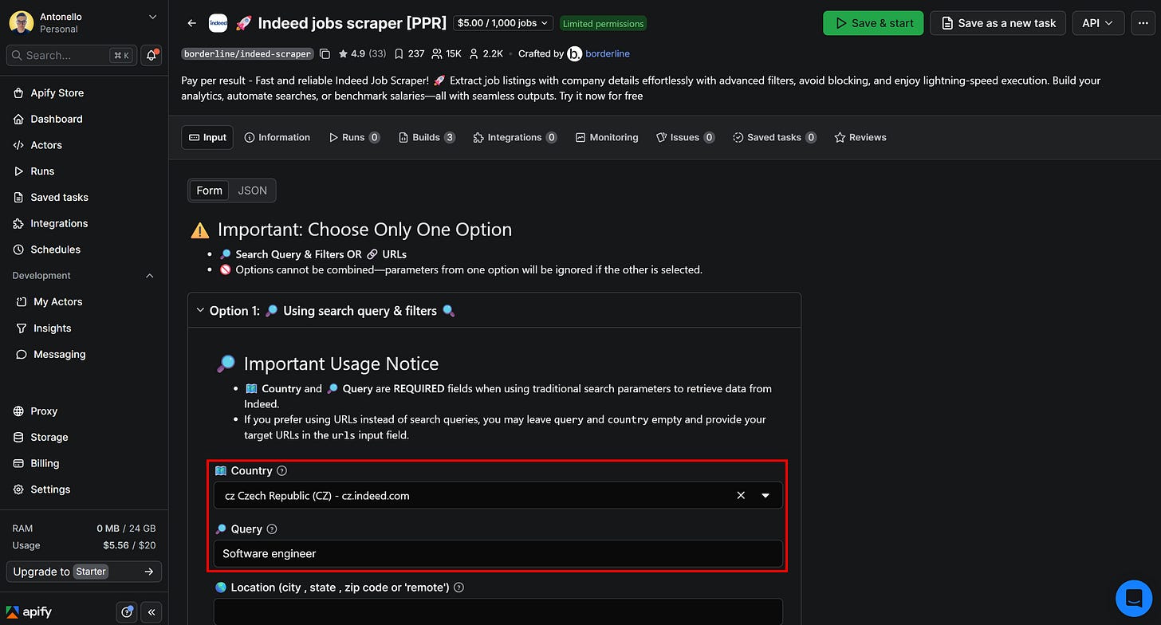Switch to the actor's Integrations tab
Screen dimensions: 1161x625
[x=514, y=137]
